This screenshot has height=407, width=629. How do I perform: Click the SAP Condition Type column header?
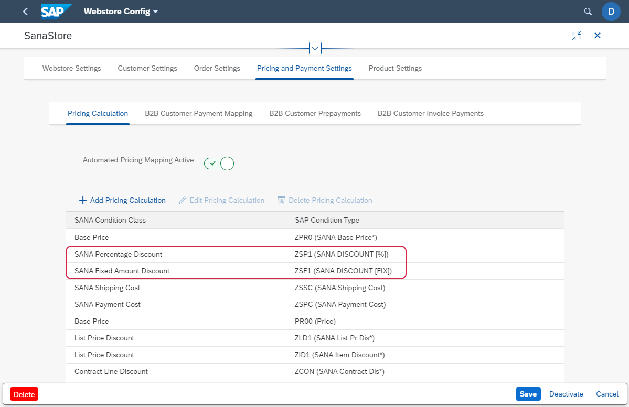(327, 221)
